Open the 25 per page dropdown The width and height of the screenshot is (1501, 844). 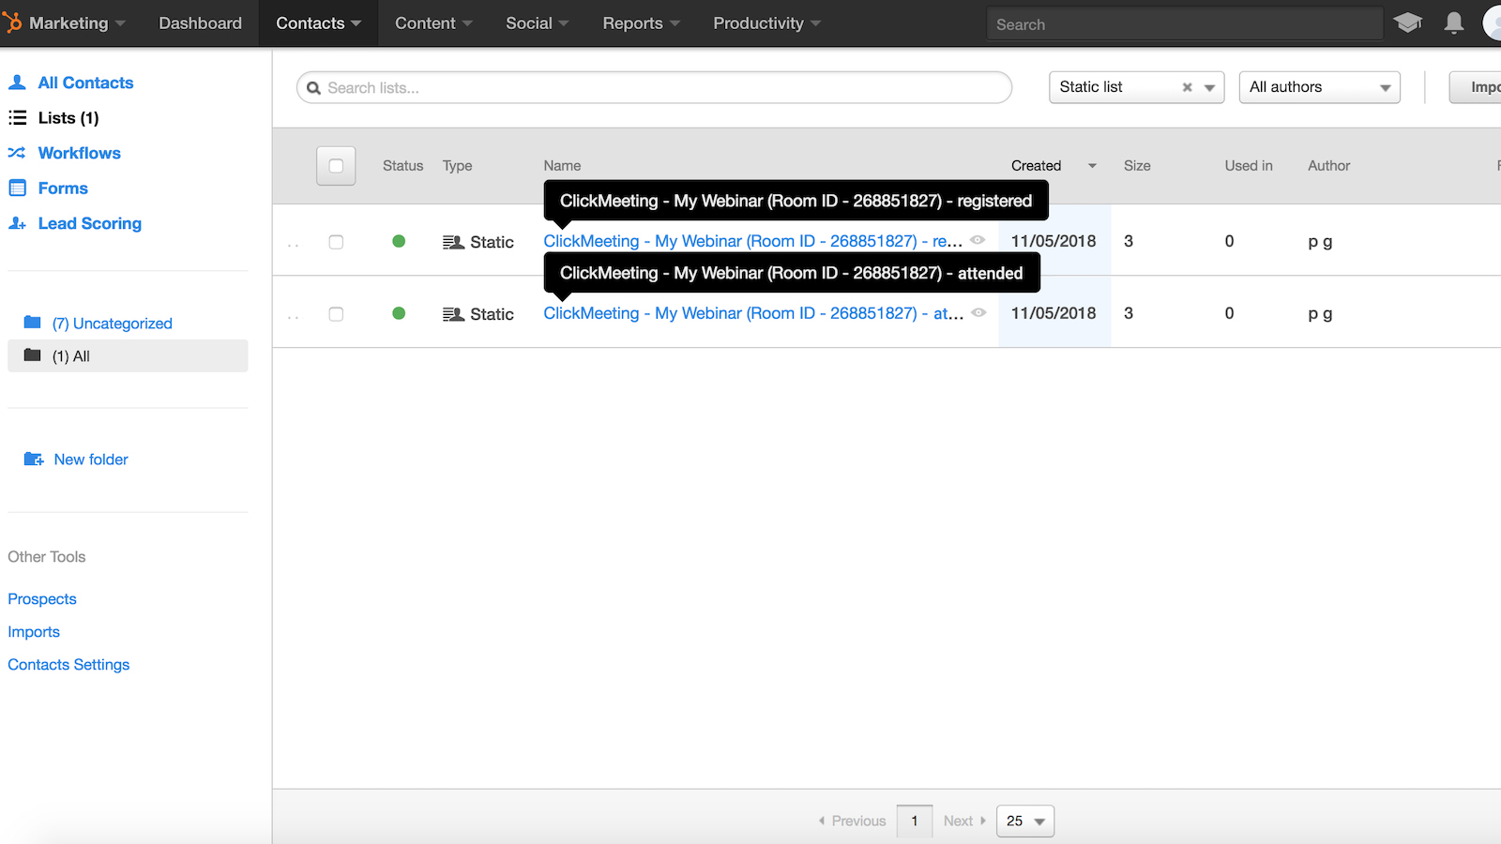(x=1024, y=821)
